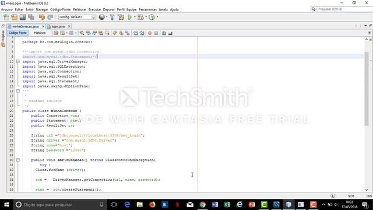This screenshot has width=373, height=210.
Task: Close the login.java tab
Action: tap(69, 26)
